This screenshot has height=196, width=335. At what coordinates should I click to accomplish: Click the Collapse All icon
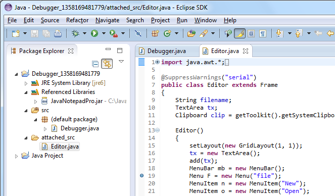point(95,64)
